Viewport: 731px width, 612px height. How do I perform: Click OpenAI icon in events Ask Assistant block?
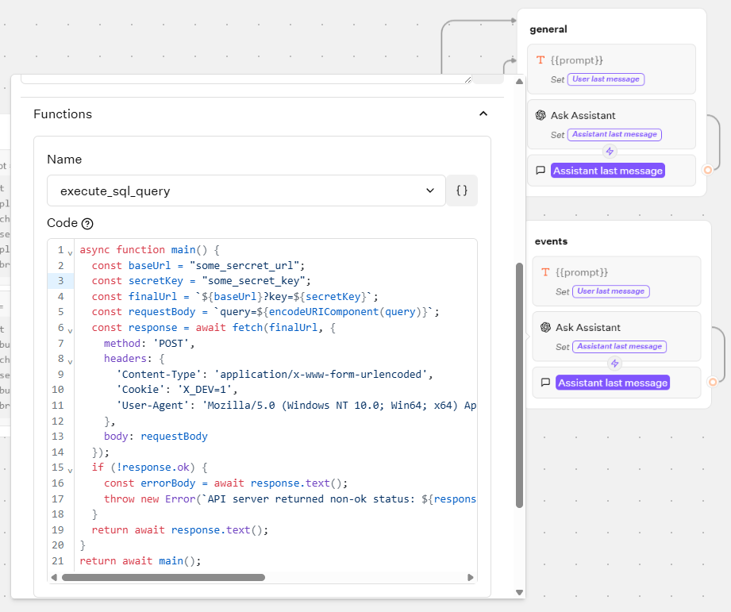[x=545, y=327]
